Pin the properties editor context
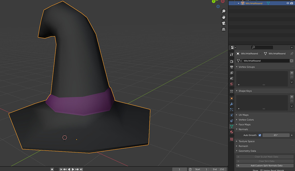This screenshot has height=171, width=295. coord(292,54)
